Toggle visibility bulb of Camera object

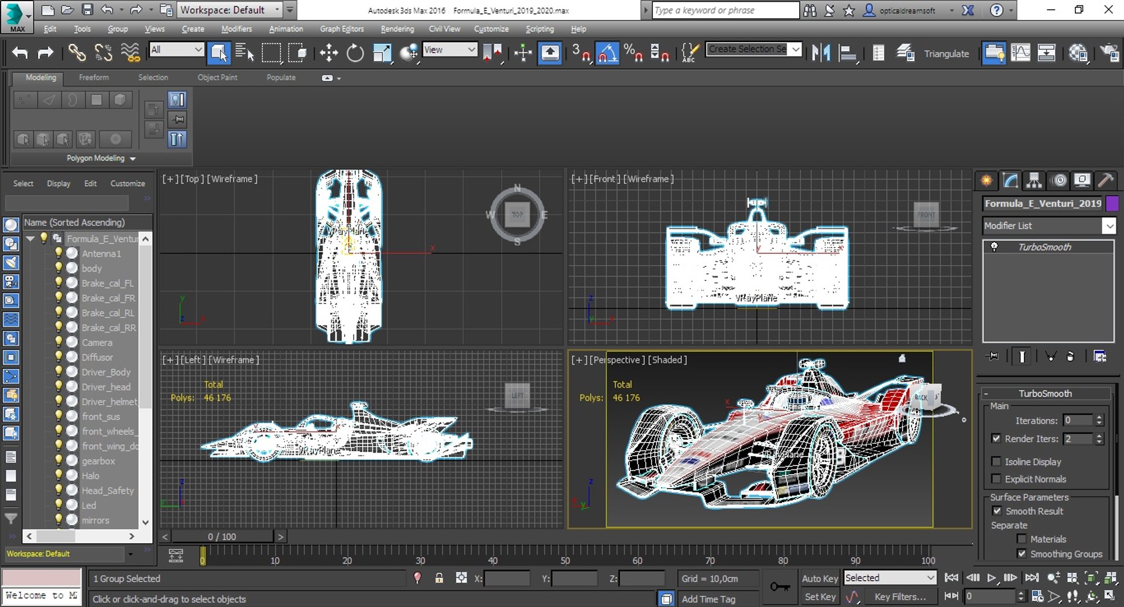click(x=59, y=341)
